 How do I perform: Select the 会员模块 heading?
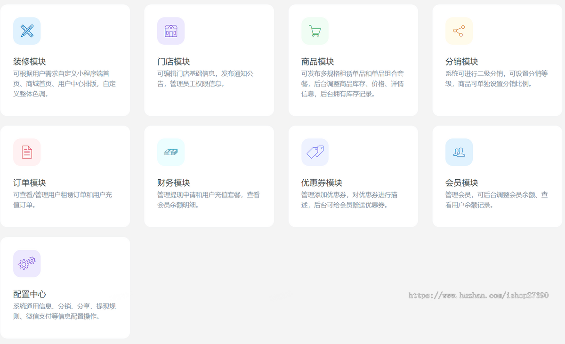click(x=462, y=183)
